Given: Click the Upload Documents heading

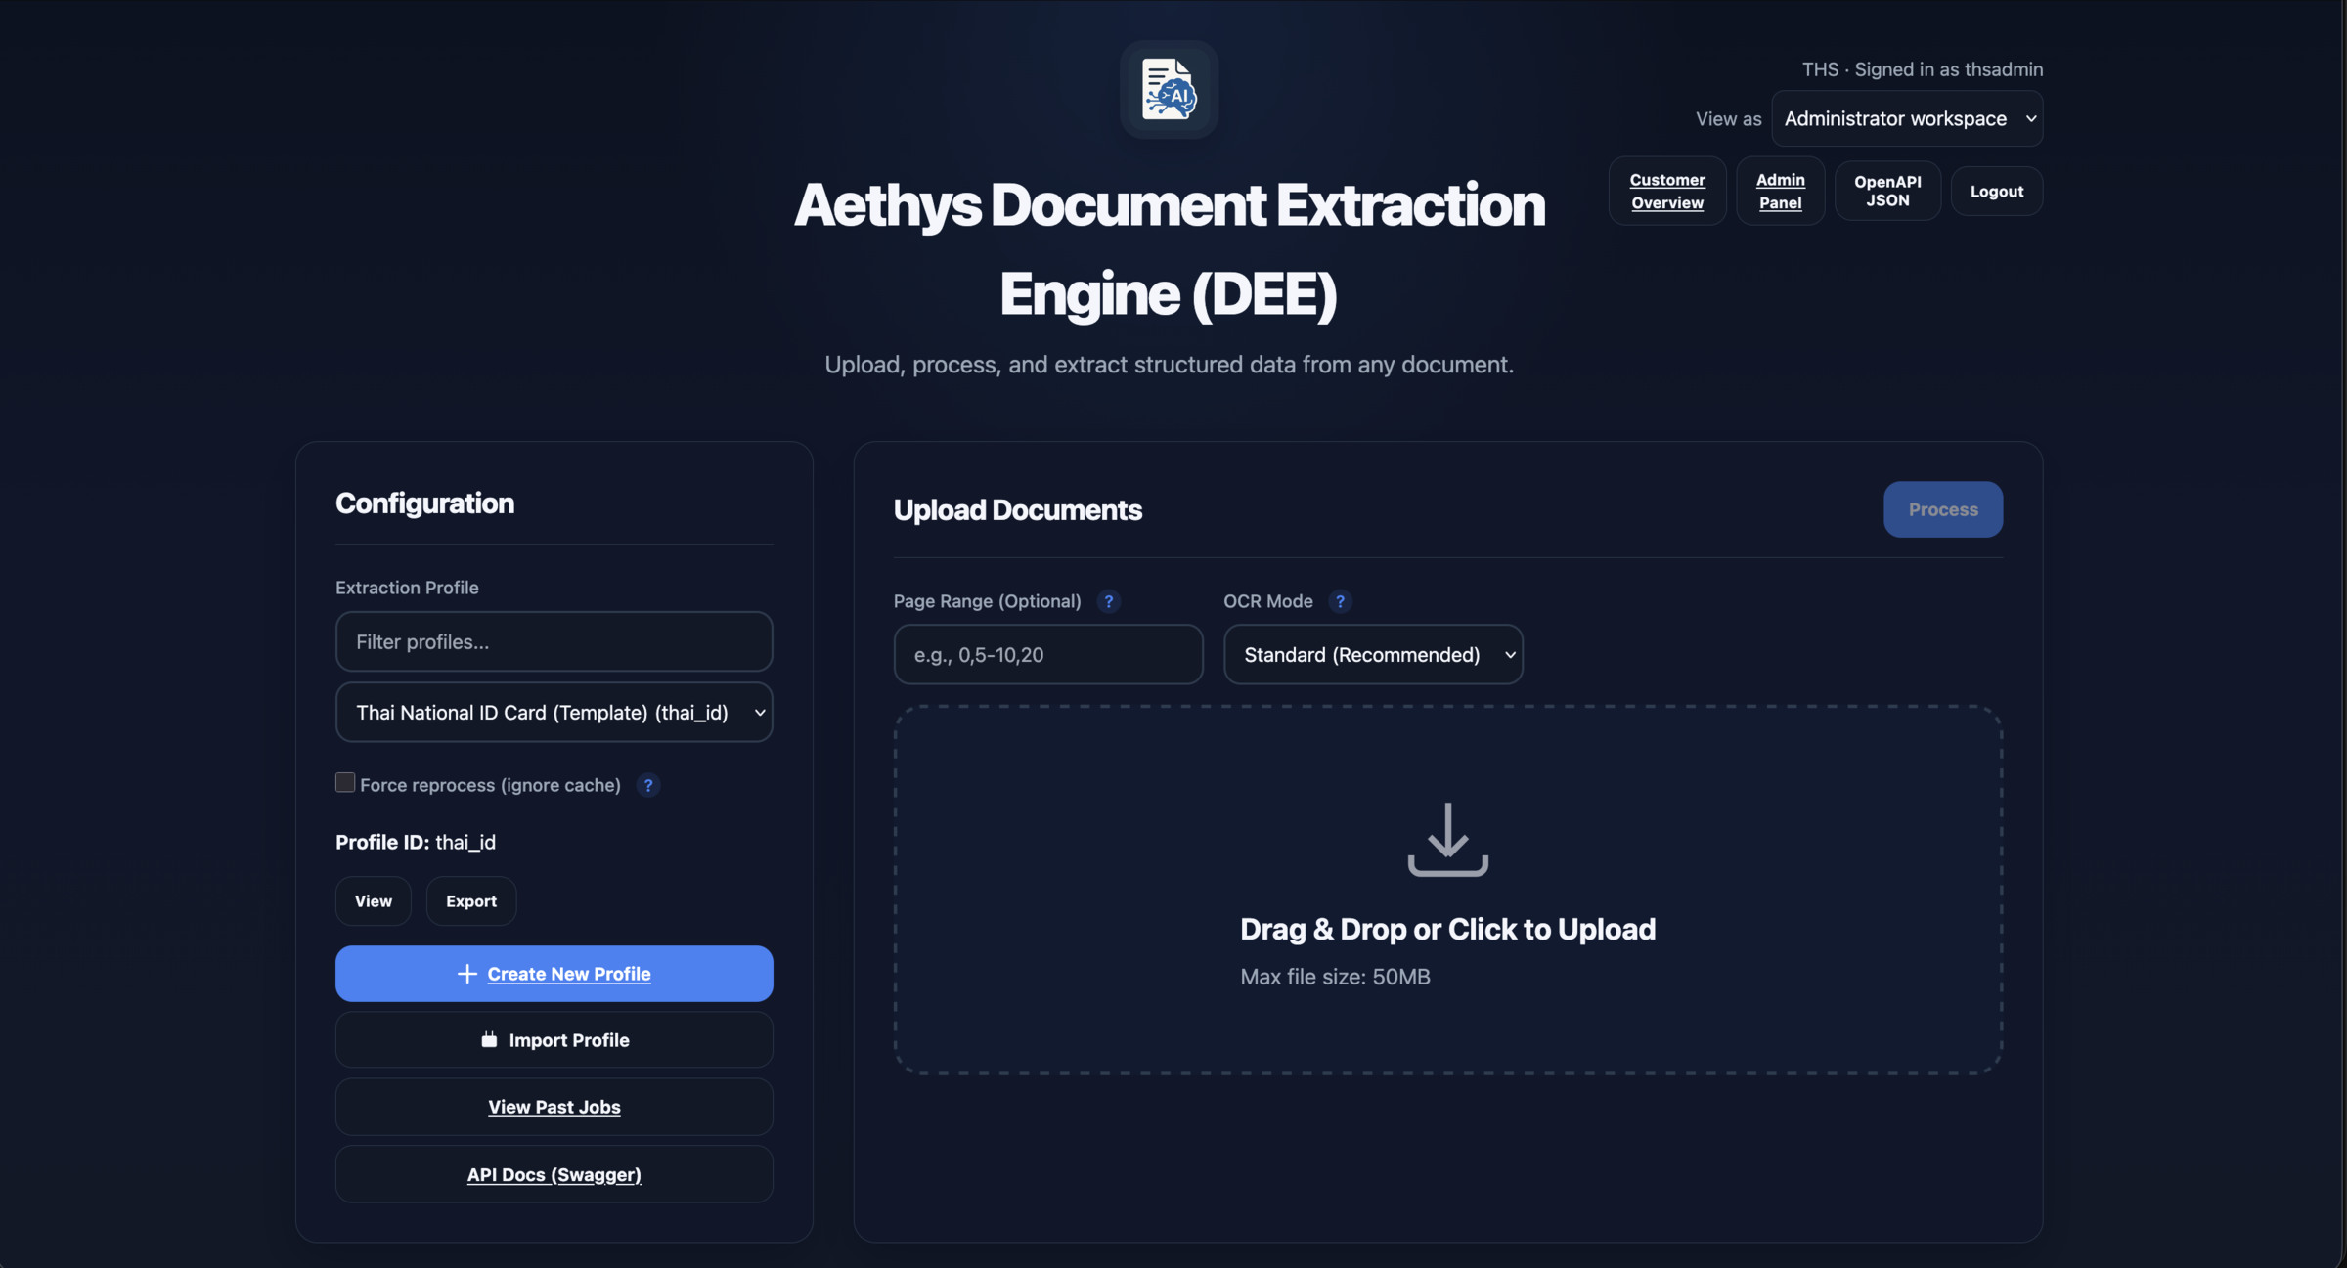Looking at the screenshot, I should click(x=1017, y=509).
